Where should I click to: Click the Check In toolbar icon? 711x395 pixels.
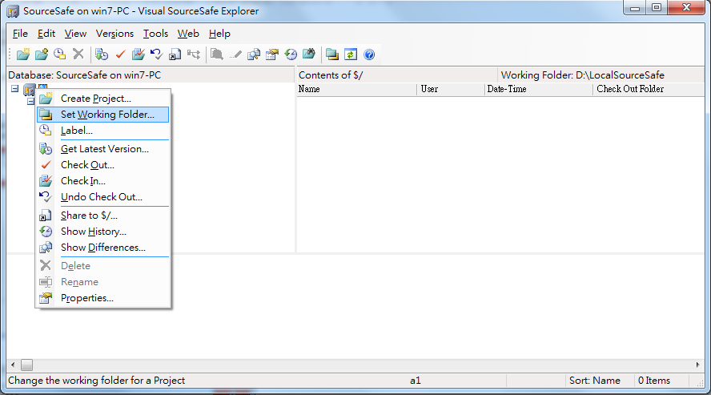(x=138, y=54)
